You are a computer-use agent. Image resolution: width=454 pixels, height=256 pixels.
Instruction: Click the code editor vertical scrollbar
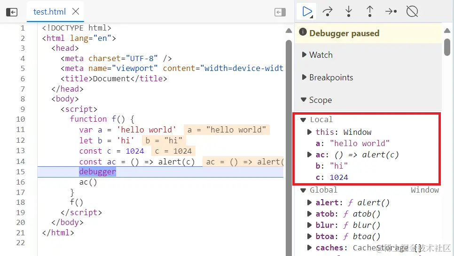(x=289, y=147)
